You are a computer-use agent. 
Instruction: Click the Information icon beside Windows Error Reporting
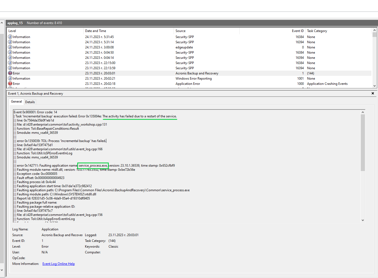tap(10, 78)
